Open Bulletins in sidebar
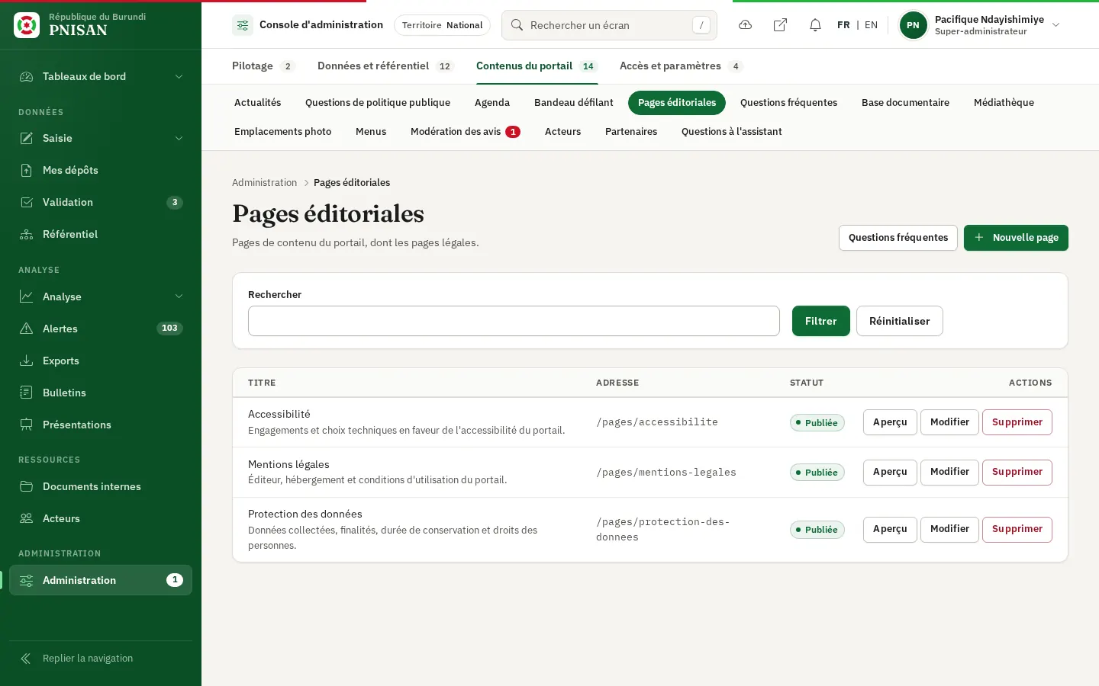1099x686 pixels. (x=101, y=393)
